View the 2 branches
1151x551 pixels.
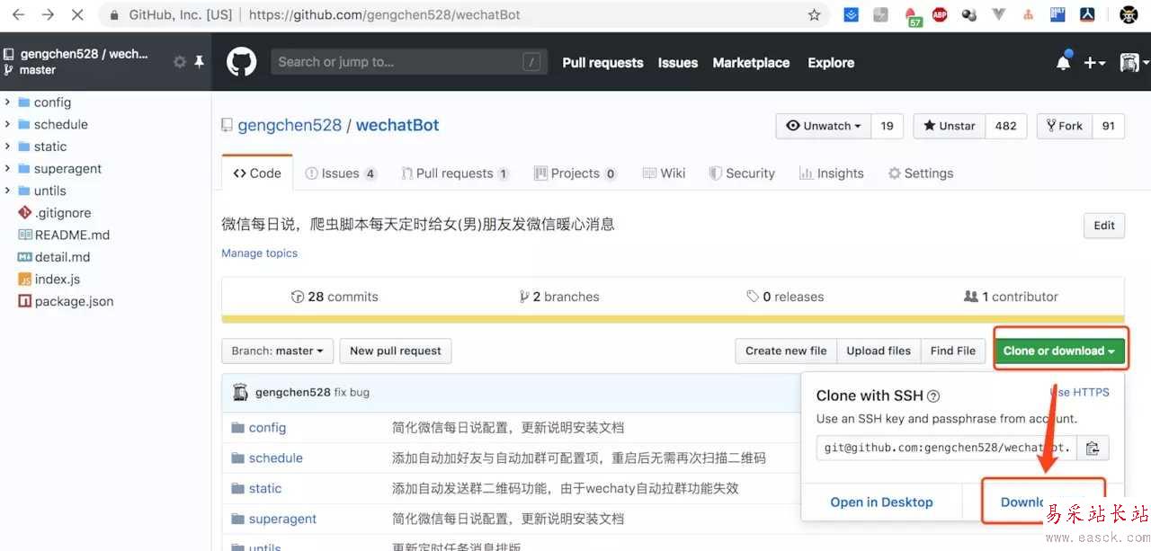[559, 297]
